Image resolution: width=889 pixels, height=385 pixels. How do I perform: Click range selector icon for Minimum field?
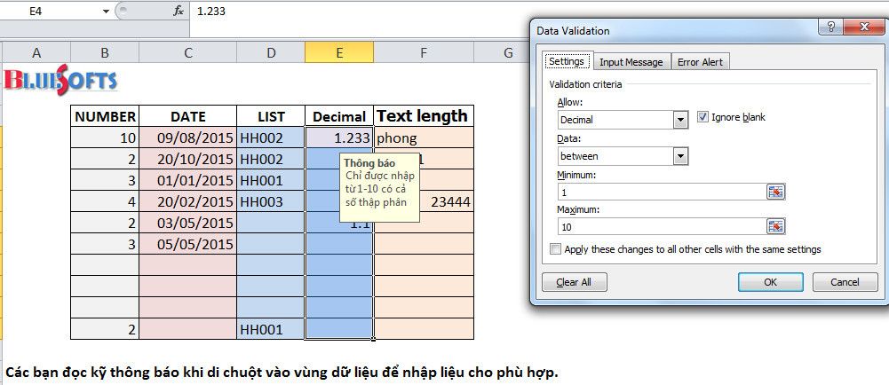point(776,192)
